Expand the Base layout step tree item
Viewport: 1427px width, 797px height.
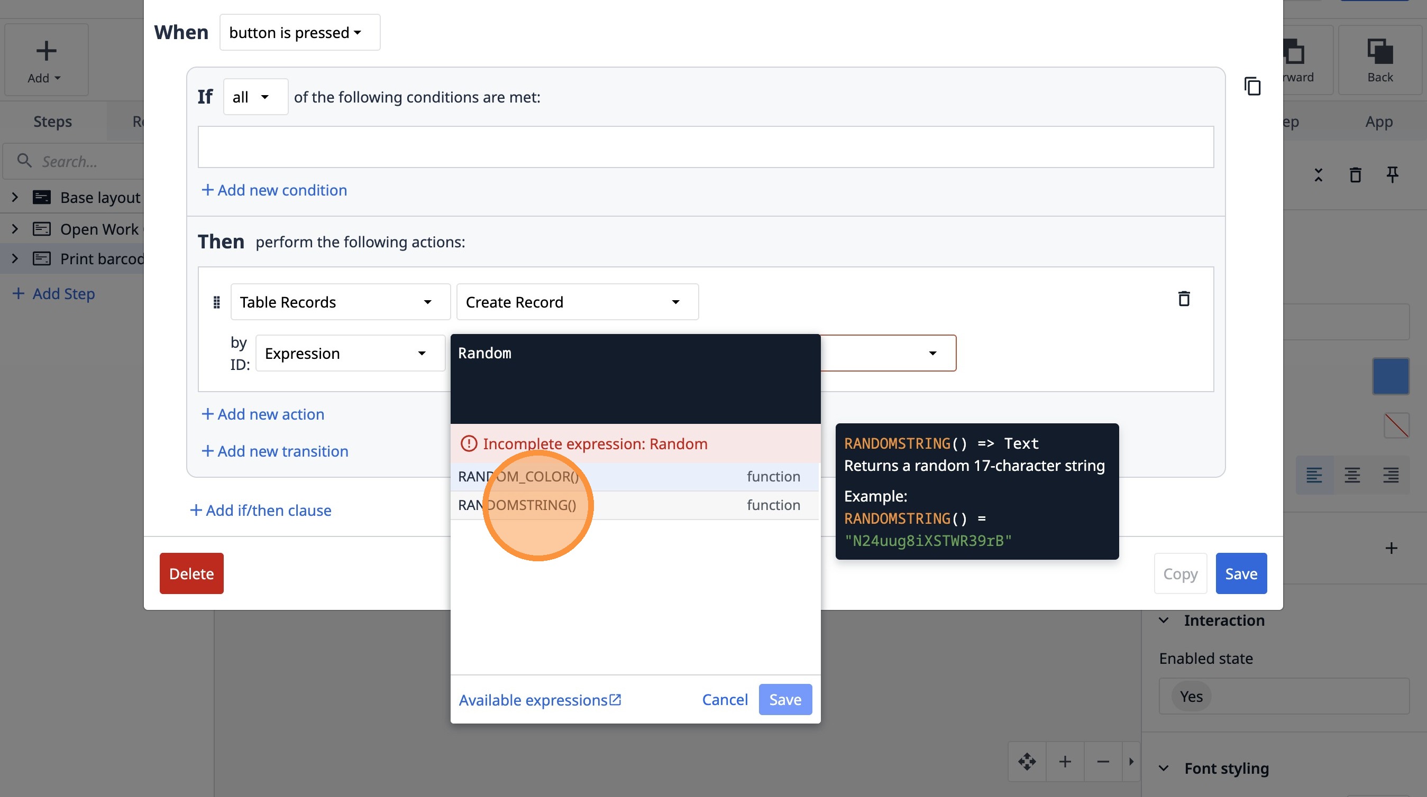coord(15,197)
